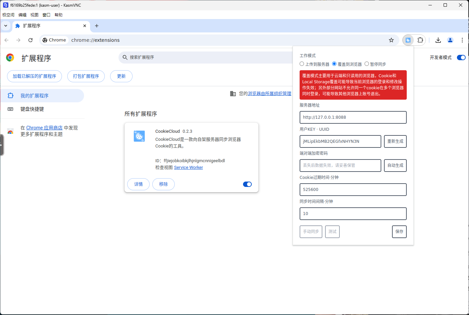Image resolution: width=469 pixels, height=315 pixels.
Task: Go back using the back arrow
Action: pyautogui.click(x=6, y=40)
